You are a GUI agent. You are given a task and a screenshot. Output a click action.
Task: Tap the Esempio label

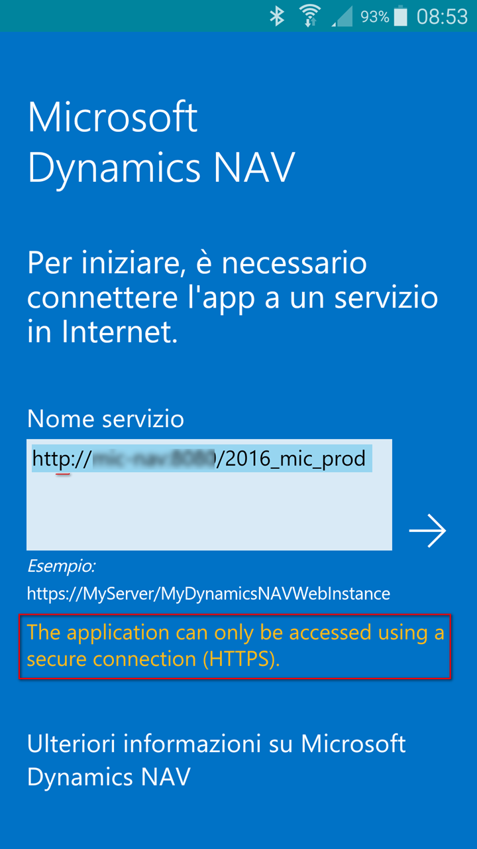coord(62,566)
